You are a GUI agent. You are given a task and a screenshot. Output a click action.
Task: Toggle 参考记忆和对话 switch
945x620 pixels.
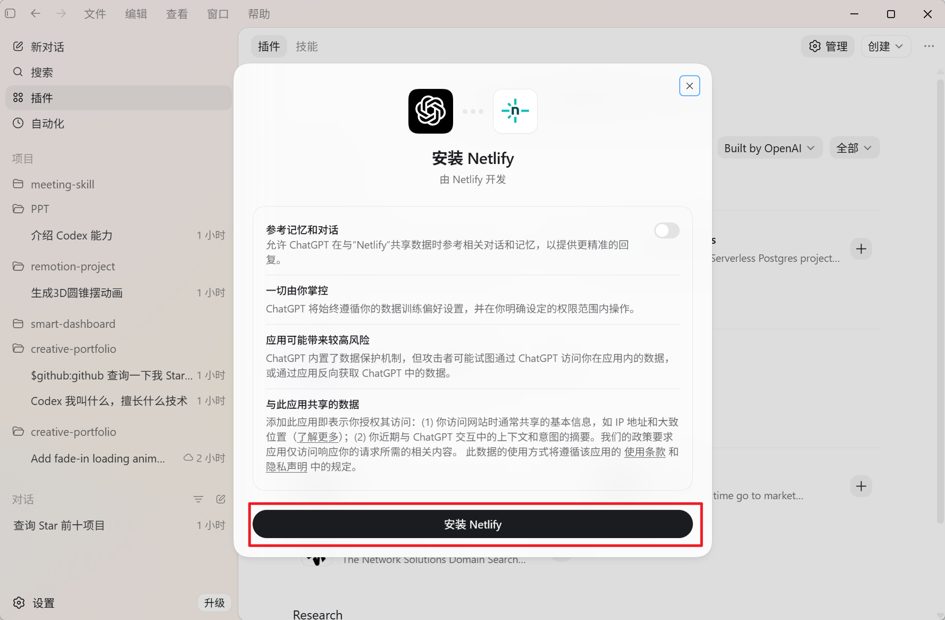tap(667, 230)
